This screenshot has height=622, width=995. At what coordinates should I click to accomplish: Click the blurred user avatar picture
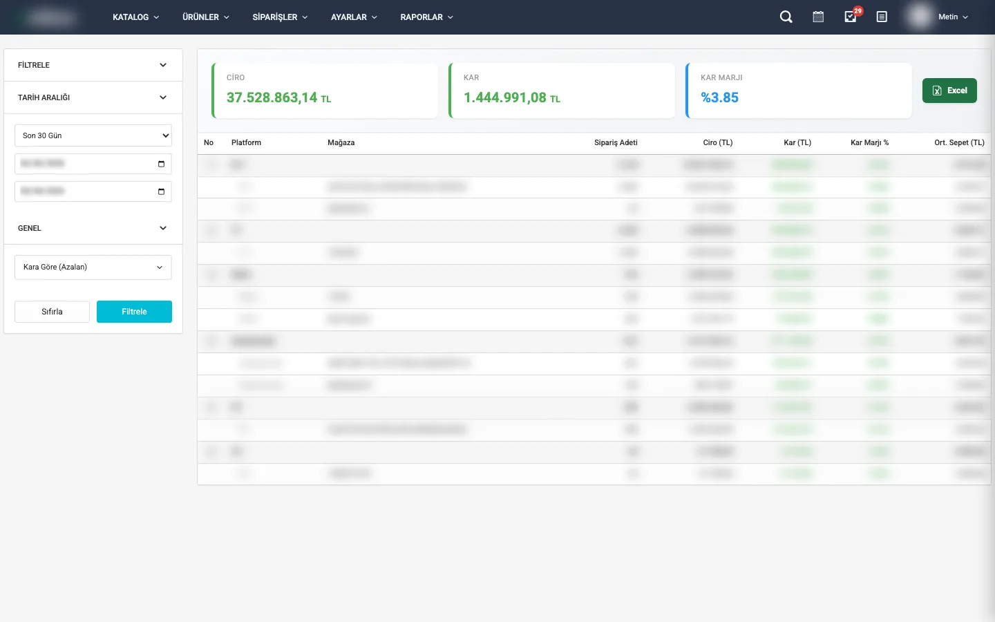(x=920, y=17)
